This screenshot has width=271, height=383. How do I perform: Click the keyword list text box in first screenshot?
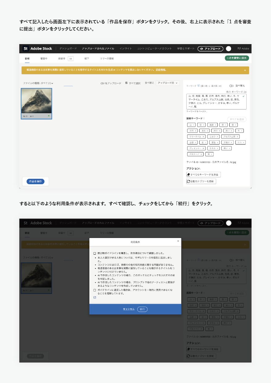(x=216, y=102)
